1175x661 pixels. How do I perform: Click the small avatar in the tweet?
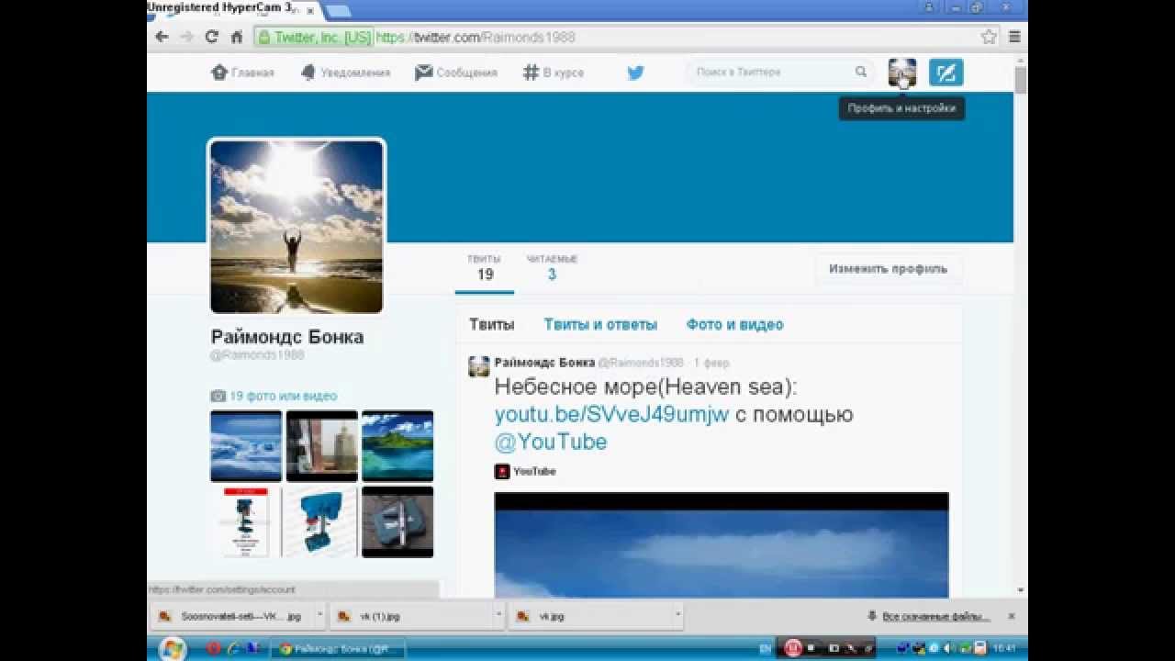[x=479, y=366]
